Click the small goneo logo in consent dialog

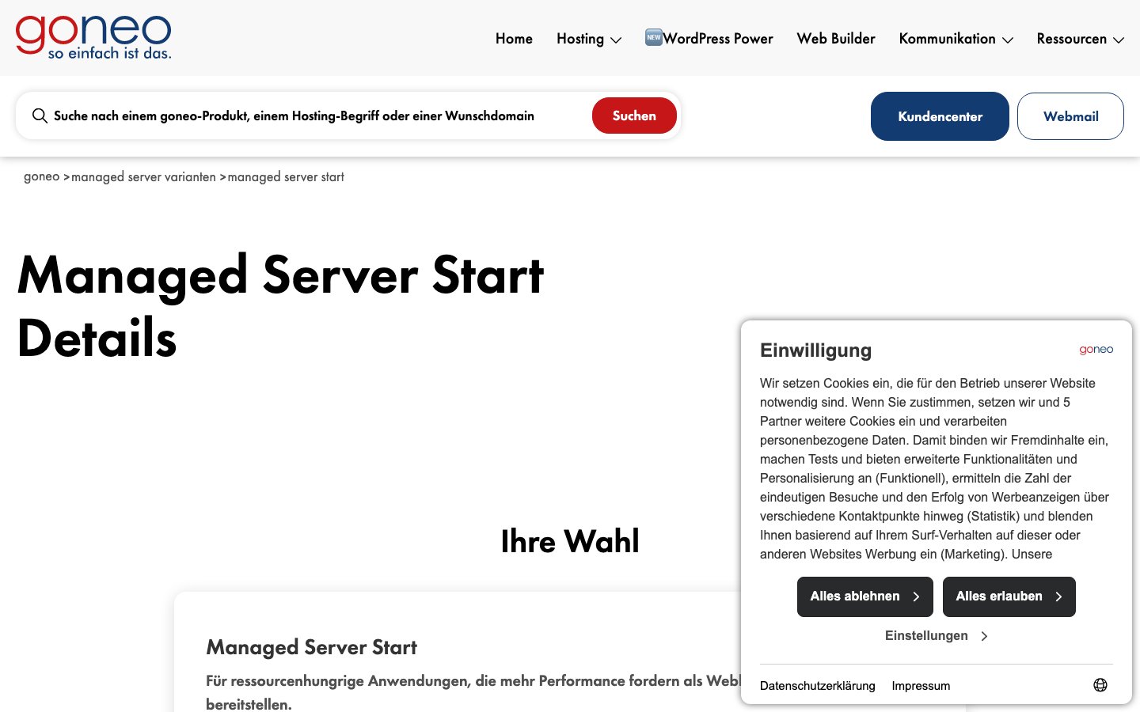(1096, 350)
